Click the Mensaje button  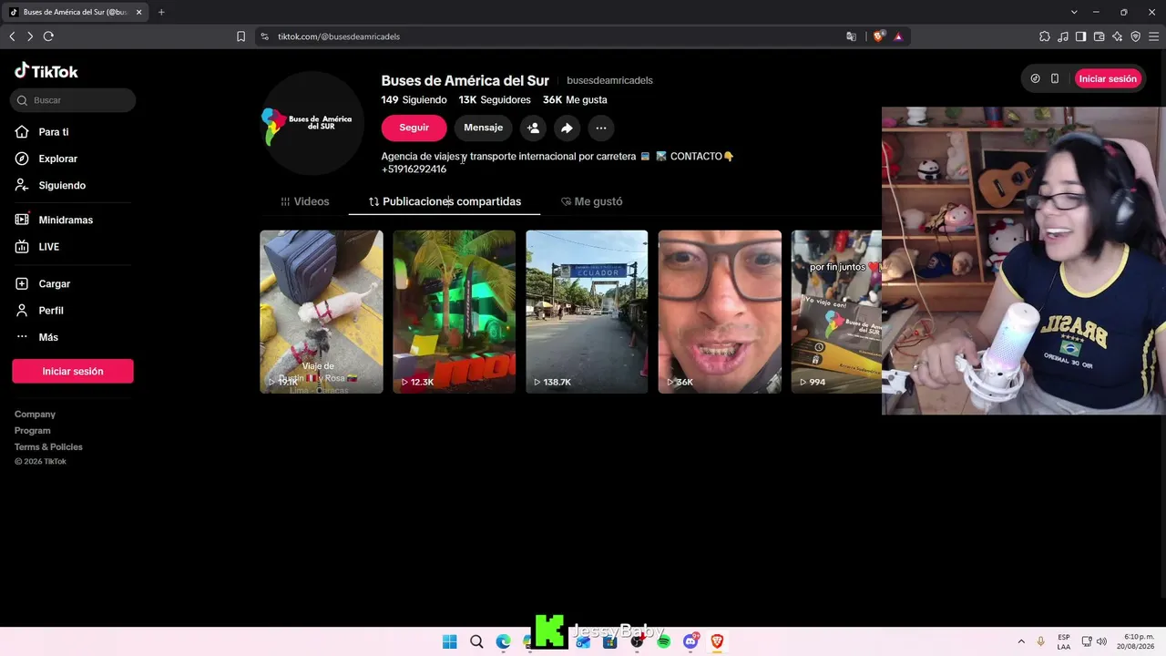click(483, 128)
